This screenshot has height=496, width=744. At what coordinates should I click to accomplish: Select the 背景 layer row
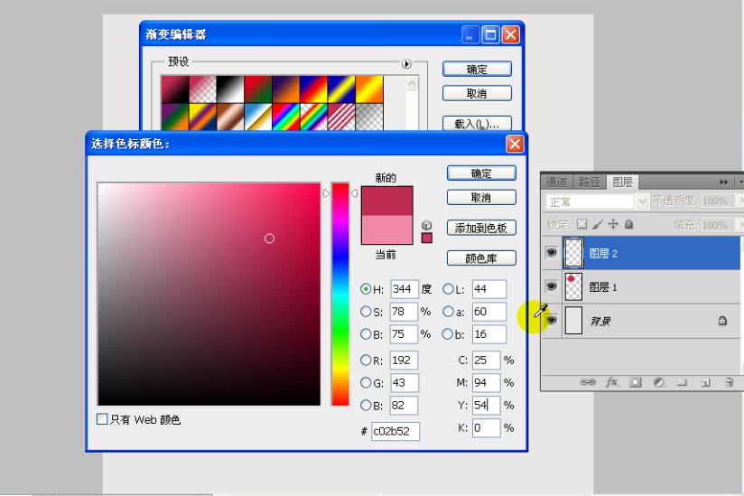click(x=640, y=322)
